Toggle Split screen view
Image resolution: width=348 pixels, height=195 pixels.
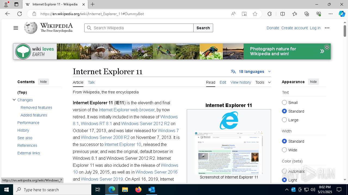tap(282, 14)
